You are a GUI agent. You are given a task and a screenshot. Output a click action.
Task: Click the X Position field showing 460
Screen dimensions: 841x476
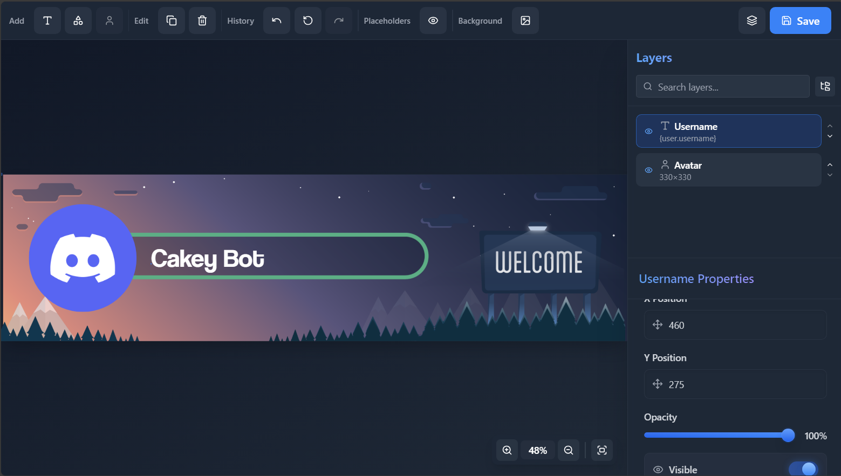click(735, 325)
